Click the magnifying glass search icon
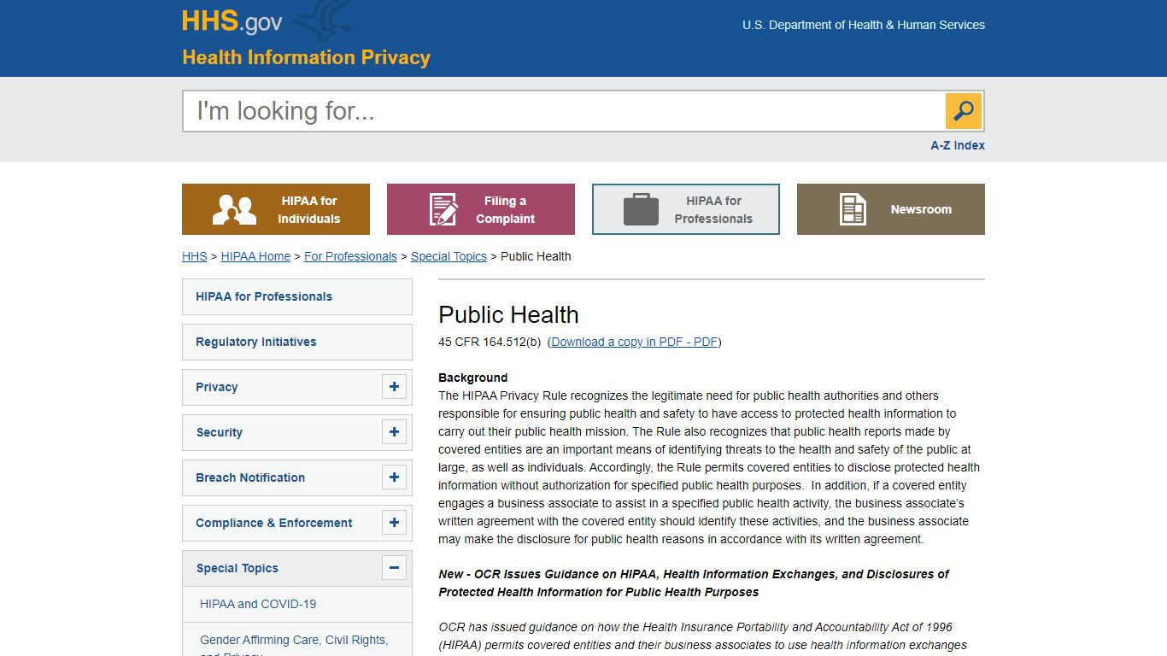 [x=964, y=111]
